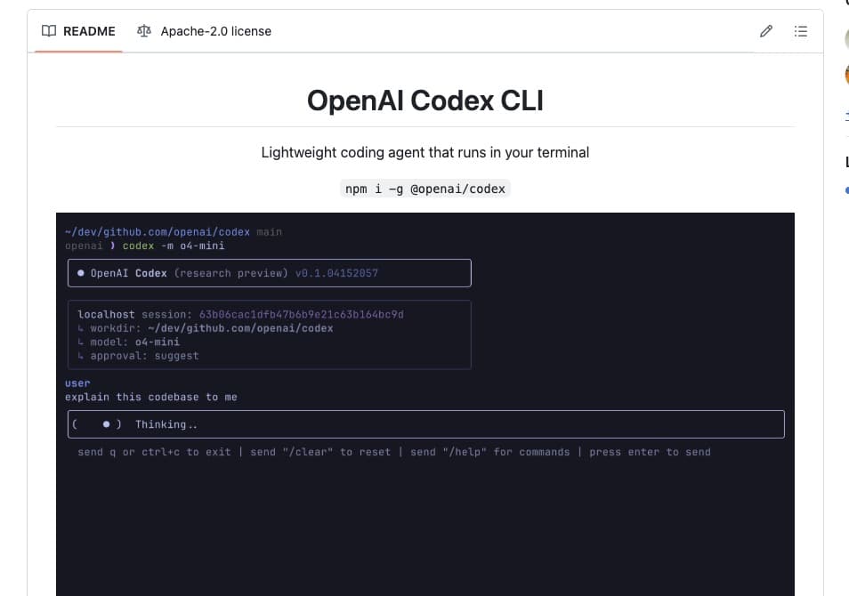Select the npm install command snippet

[x=424, y=188]
